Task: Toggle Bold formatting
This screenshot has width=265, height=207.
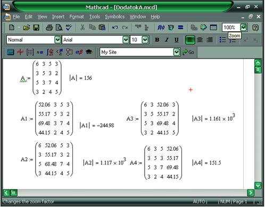Action: click(157, 40)
